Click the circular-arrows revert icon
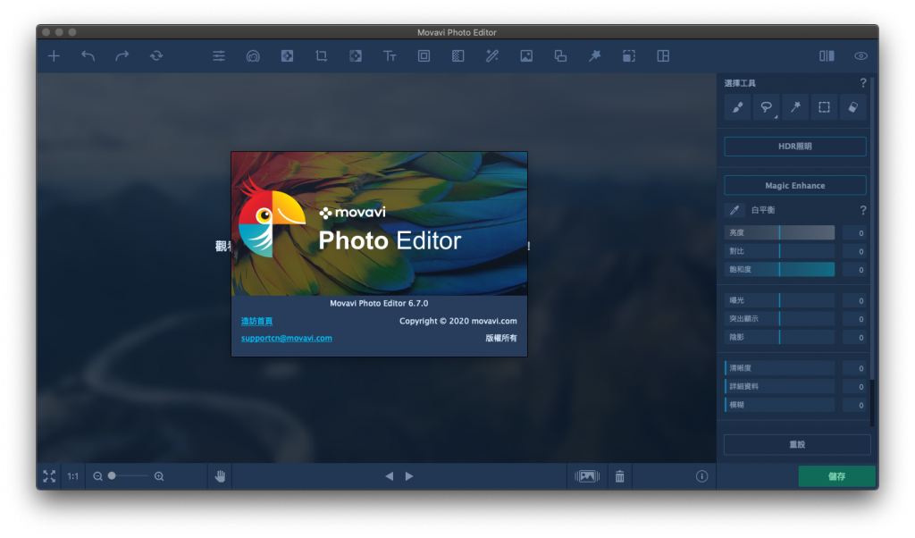The image size is (915, 538). 156,56
